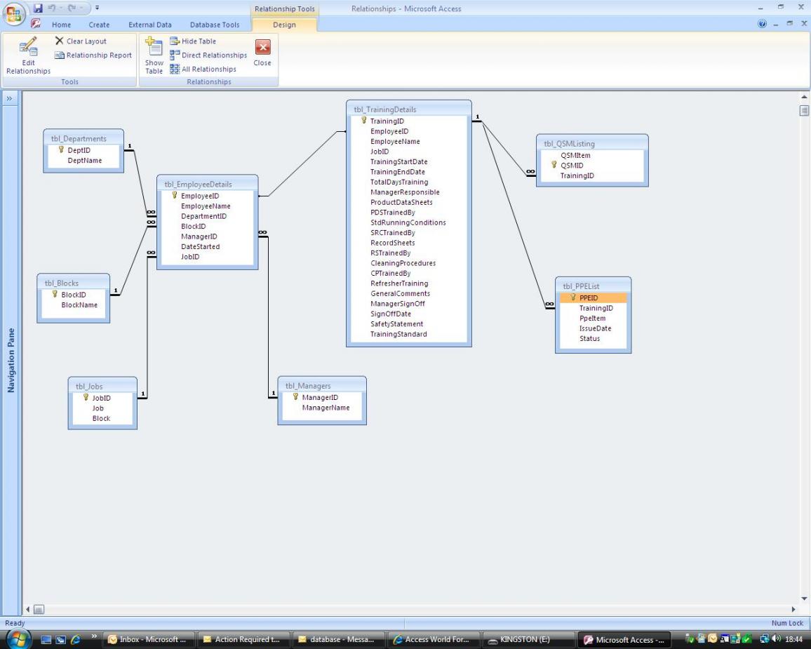Open KINGSTON (E:) taskbar window

(528, 640)
